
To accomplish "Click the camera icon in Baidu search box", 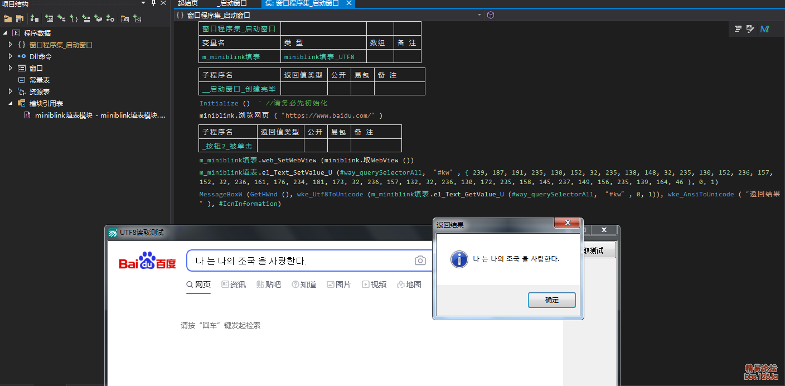I will point(420,260).
